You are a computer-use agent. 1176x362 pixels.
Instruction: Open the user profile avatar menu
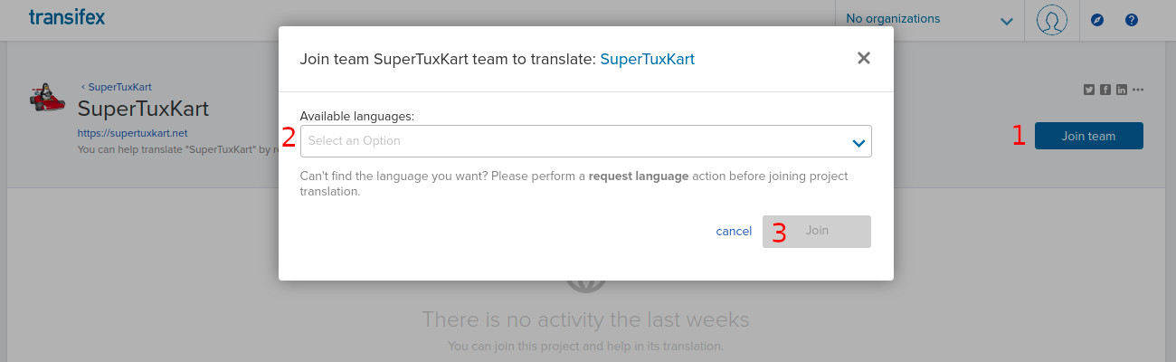click(x=1051, y=19)
